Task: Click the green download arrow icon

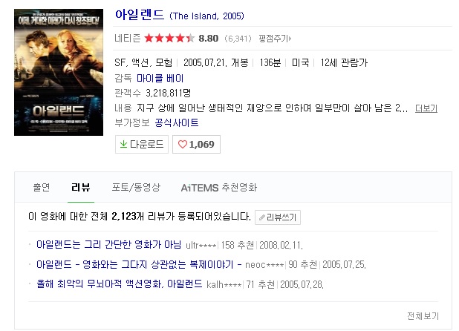Action: 123,144
